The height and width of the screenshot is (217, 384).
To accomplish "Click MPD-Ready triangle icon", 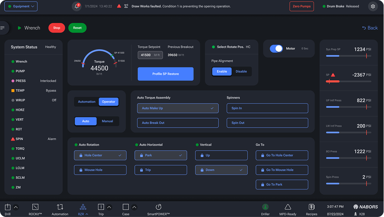I will point(288,207).
